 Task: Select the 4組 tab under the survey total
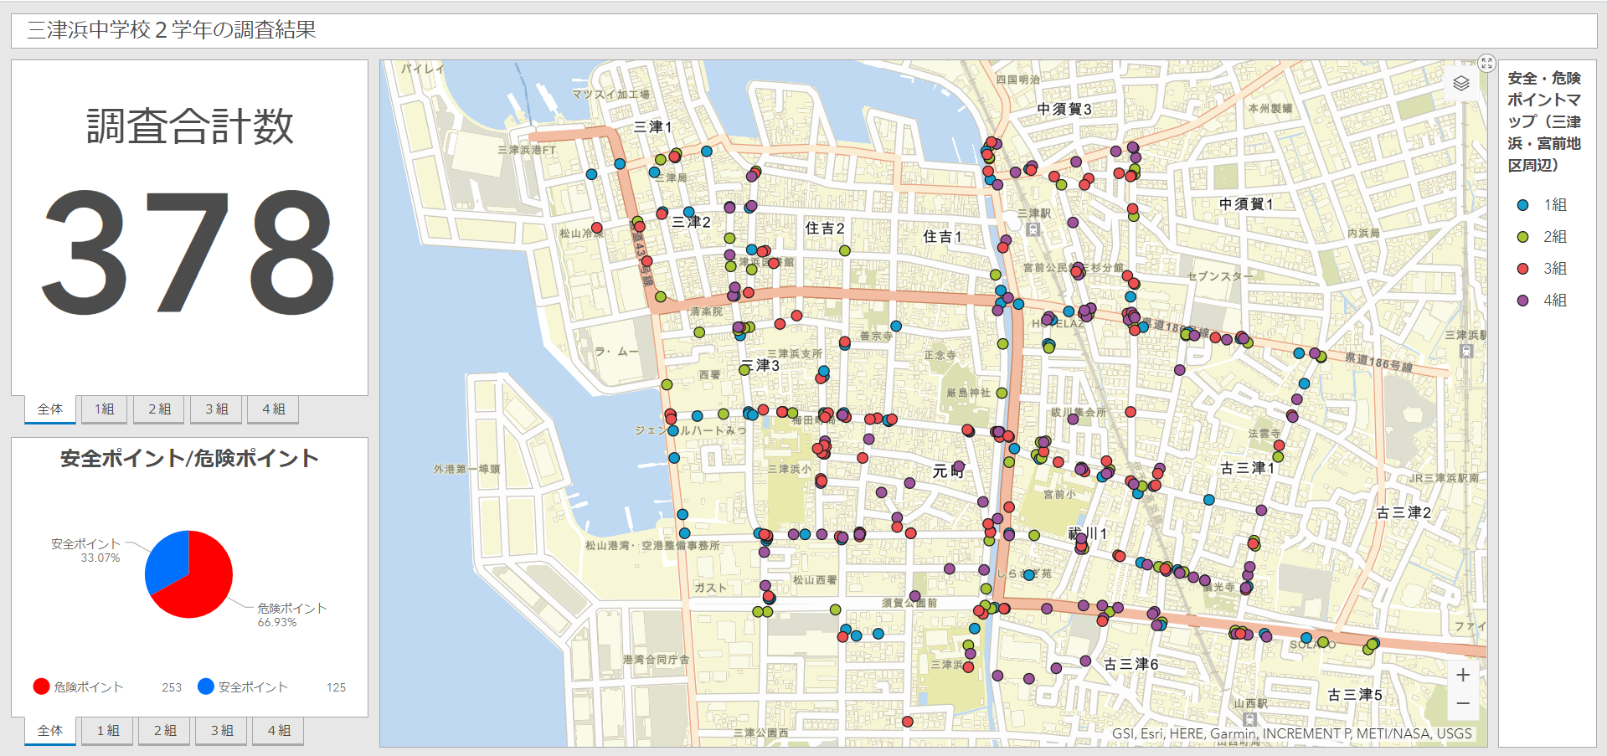[x=272, y=409]
